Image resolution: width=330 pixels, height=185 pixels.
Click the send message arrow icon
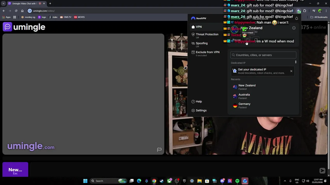[x=322, y=170]
